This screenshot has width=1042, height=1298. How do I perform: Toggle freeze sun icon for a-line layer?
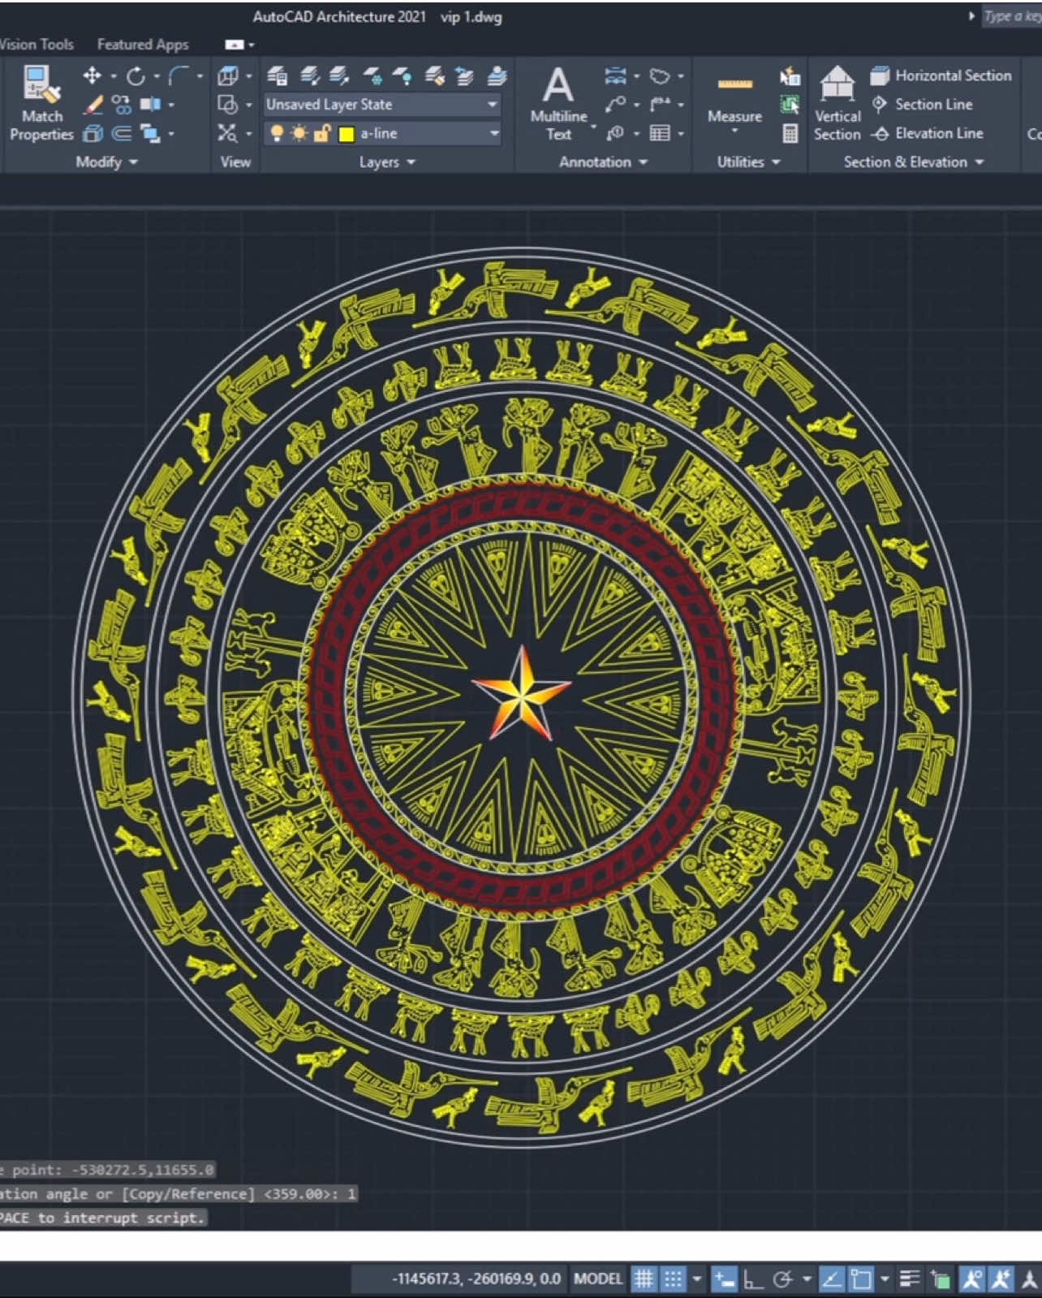tap(299, 133)
